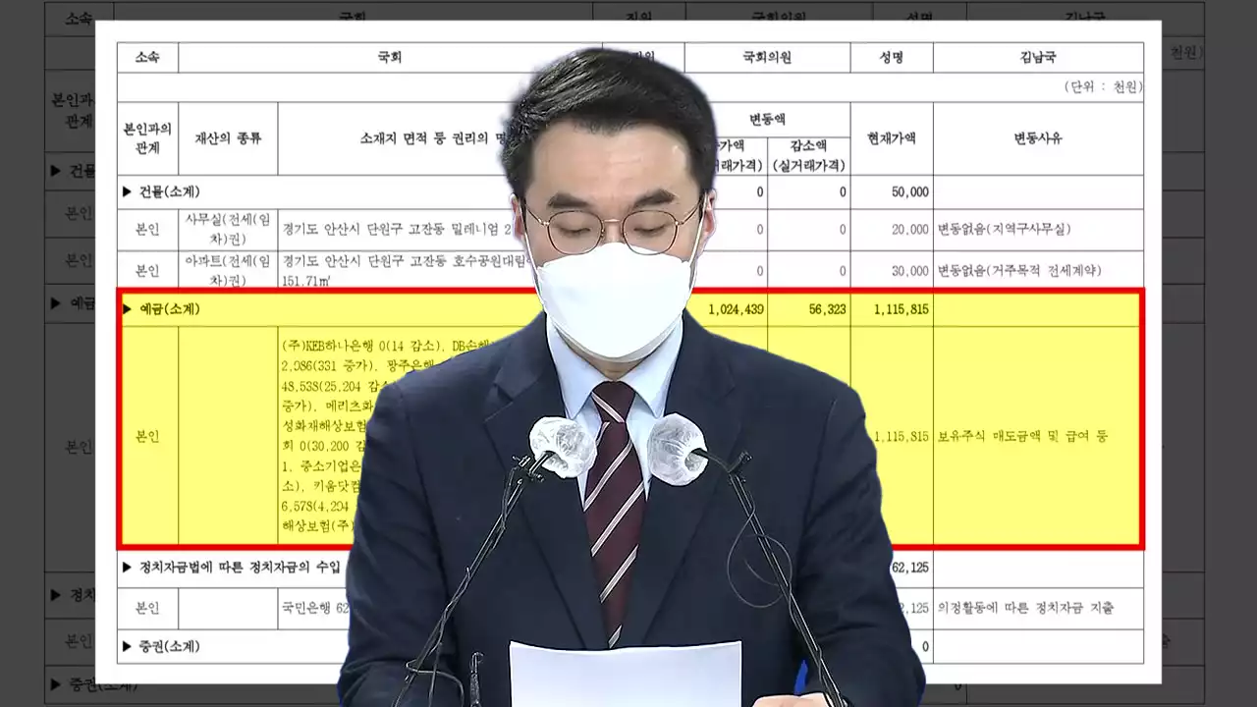This screenshot has height=707, width=1257.
Task: Select the 30,000 current value cell
Action: tap(910, 270)
